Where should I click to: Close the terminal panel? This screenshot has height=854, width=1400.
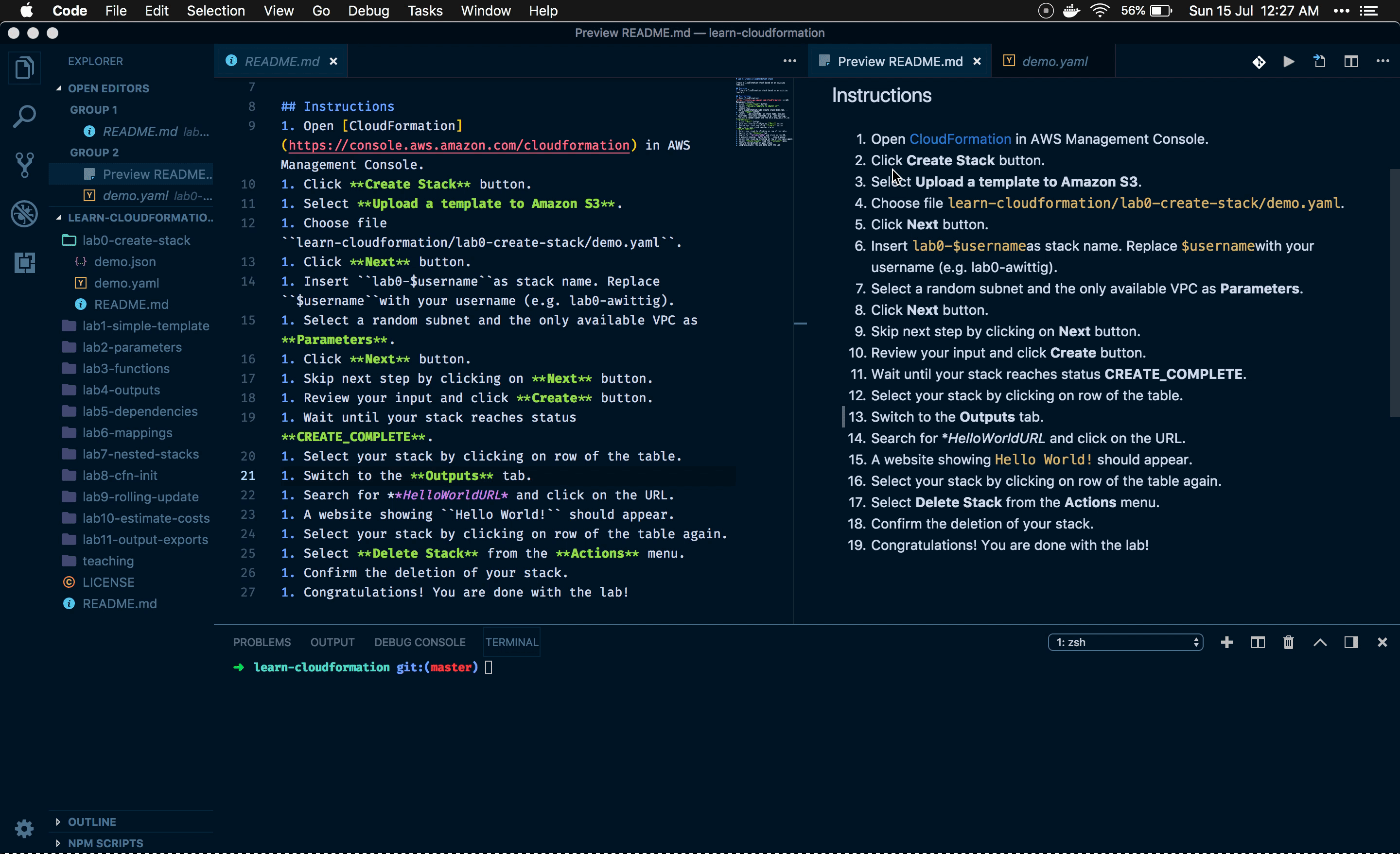[x=1382, y=642]
